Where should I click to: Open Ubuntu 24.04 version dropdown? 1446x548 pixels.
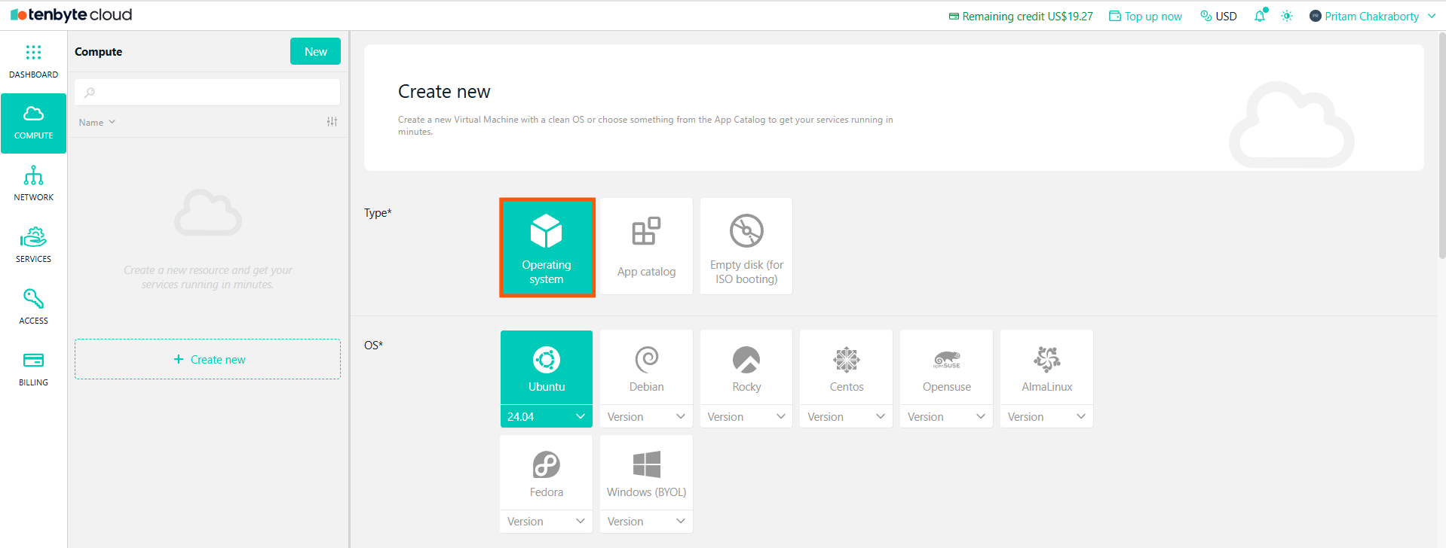pyautogui.click(x=547, y=416)
